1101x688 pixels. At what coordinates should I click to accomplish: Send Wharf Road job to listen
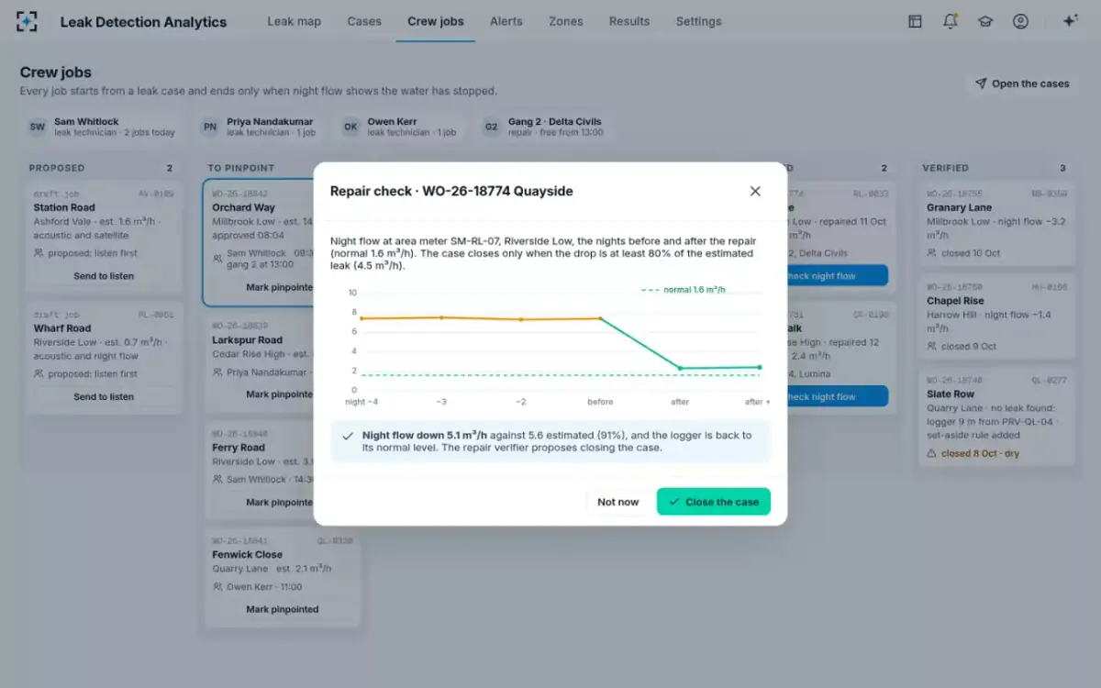pyautogui.click(x=104, y=397)
